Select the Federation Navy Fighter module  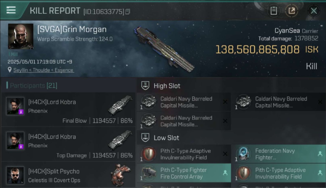coord(279,154)
